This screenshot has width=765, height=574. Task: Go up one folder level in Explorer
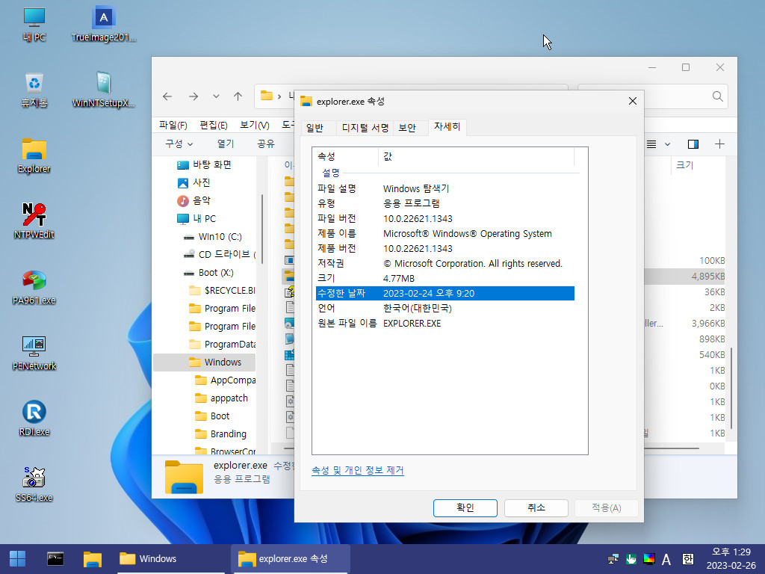(x=238, y=96)
